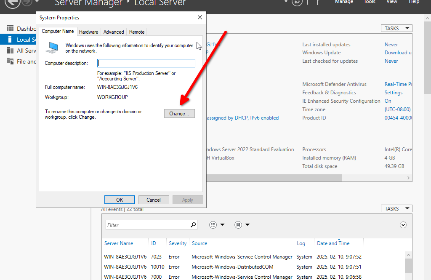The image size is (431, 280).
Task: Open the Manage menu
Action: [344, 2]
